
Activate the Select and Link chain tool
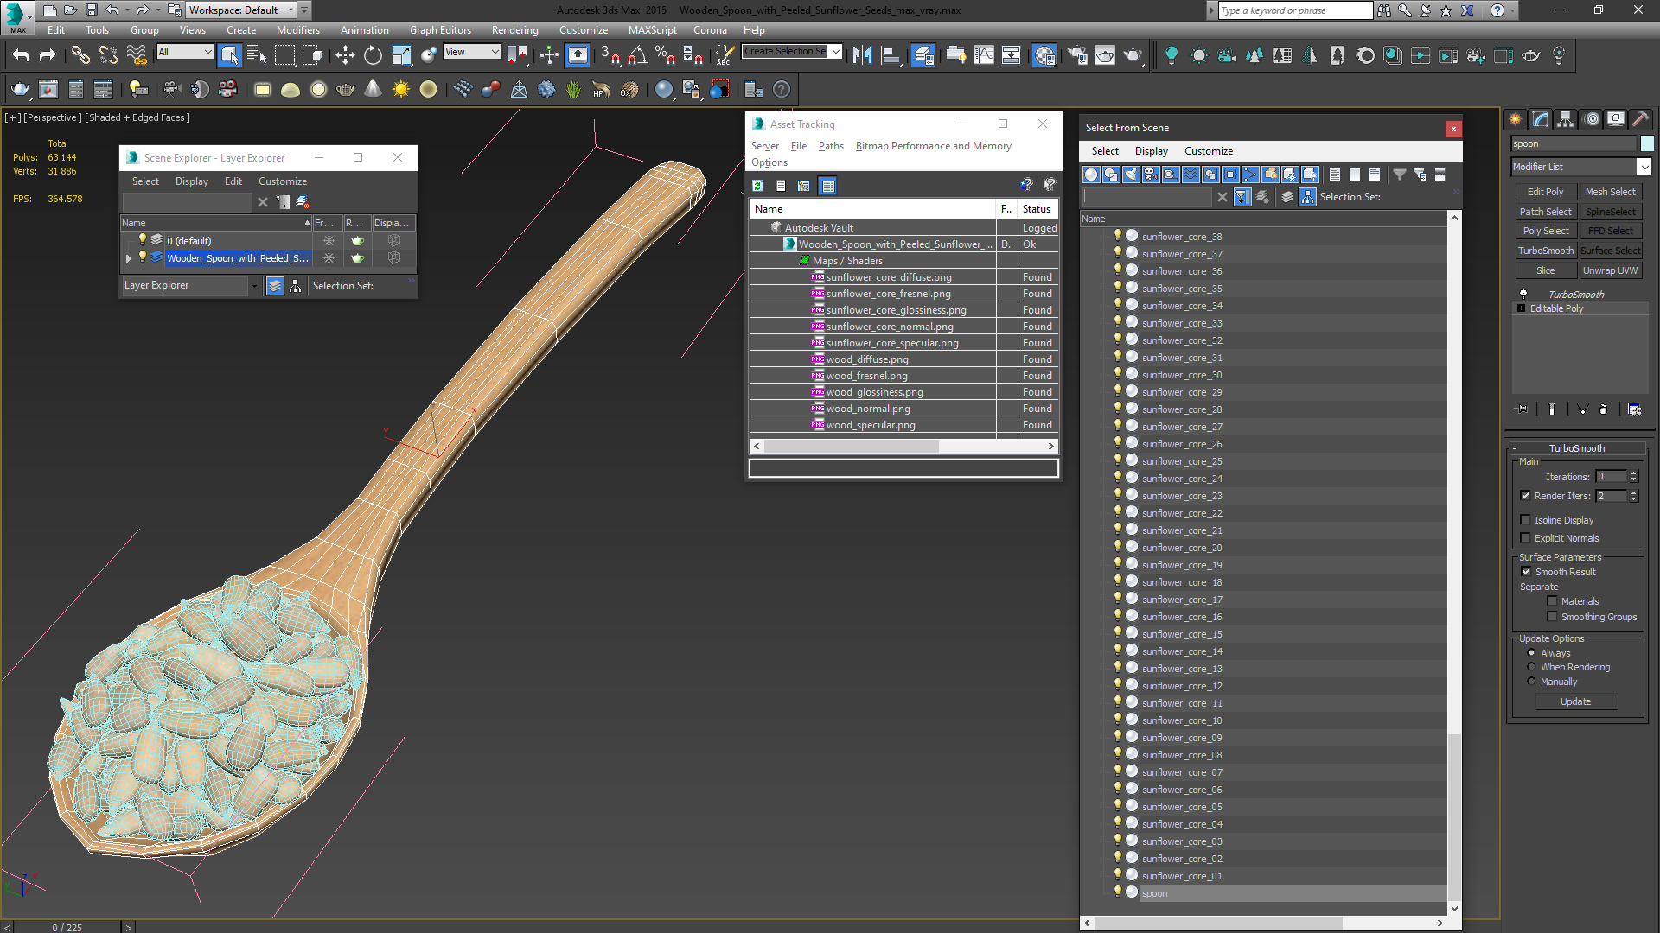[80, 55]
